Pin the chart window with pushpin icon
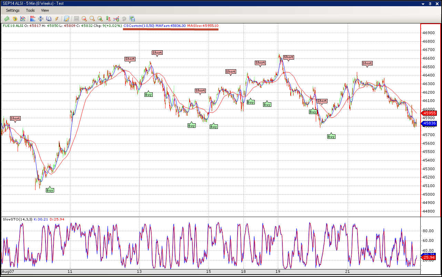442x277 pixels. pos(430,4)
